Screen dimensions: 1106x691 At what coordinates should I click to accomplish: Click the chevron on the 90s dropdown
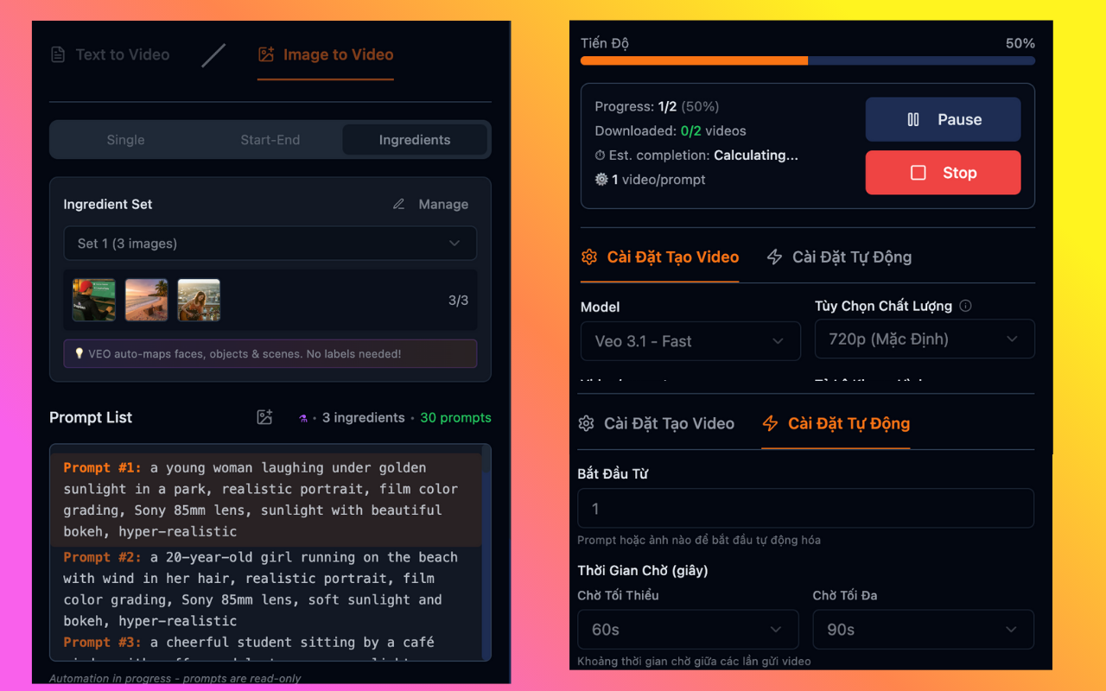point(1012,630)
